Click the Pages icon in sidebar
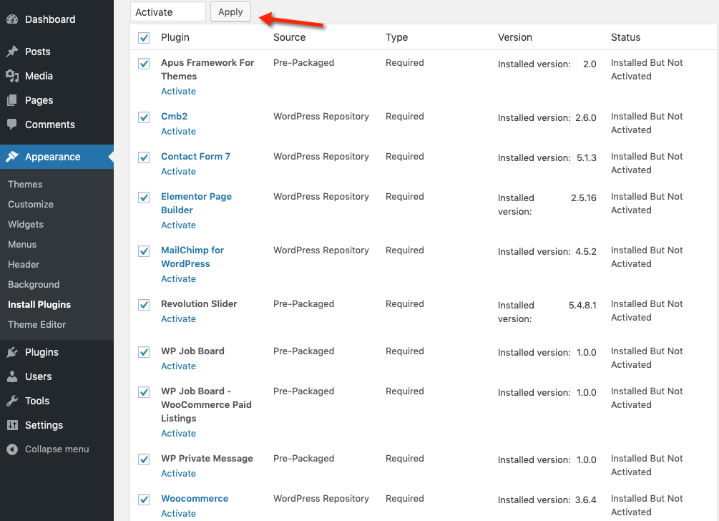 12,100
